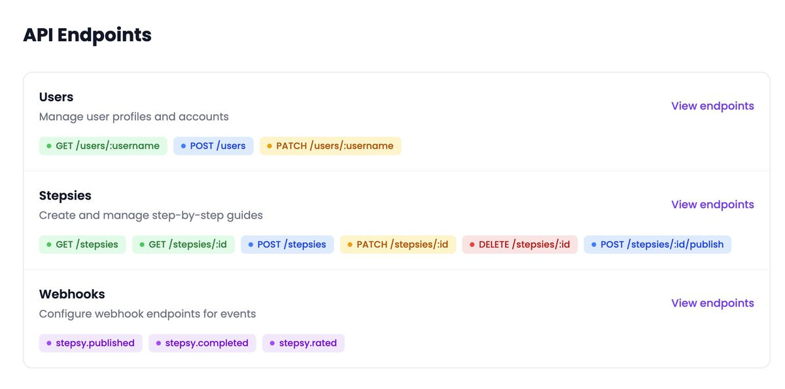785x389 pixels.
Task: Click the red dot on the DELETE tag
Action: [x=472, y=245]
